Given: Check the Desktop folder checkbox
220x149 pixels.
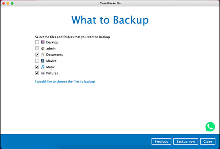Looking at the screenshot, I should [x=37, y=42].
